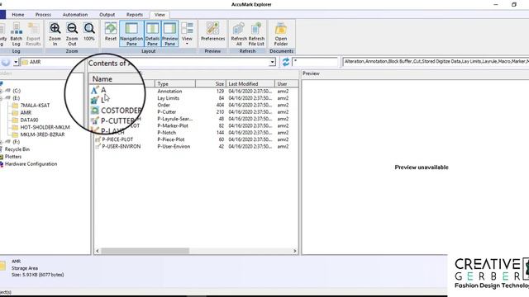Toggle the Details Pane button
This screenshot has width=529, height=297.
pos(152,34)
